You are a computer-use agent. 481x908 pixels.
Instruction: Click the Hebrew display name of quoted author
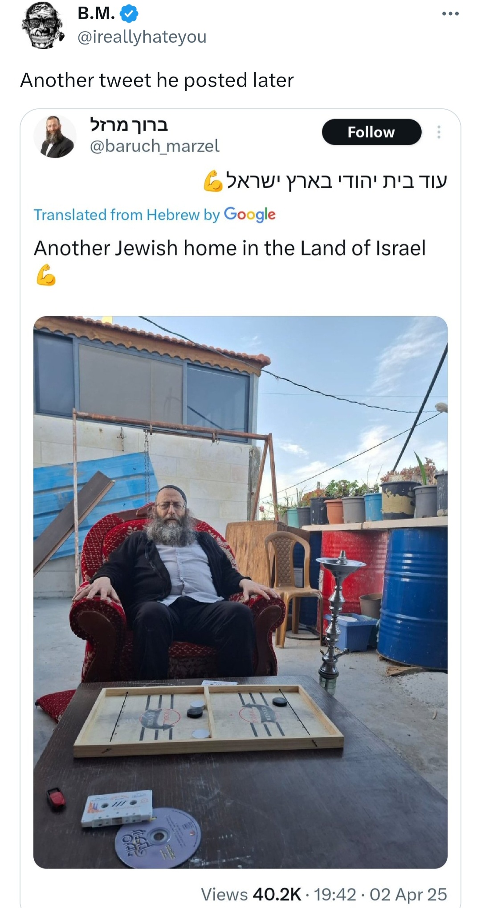pyautogui.click(x=129, y=125)
